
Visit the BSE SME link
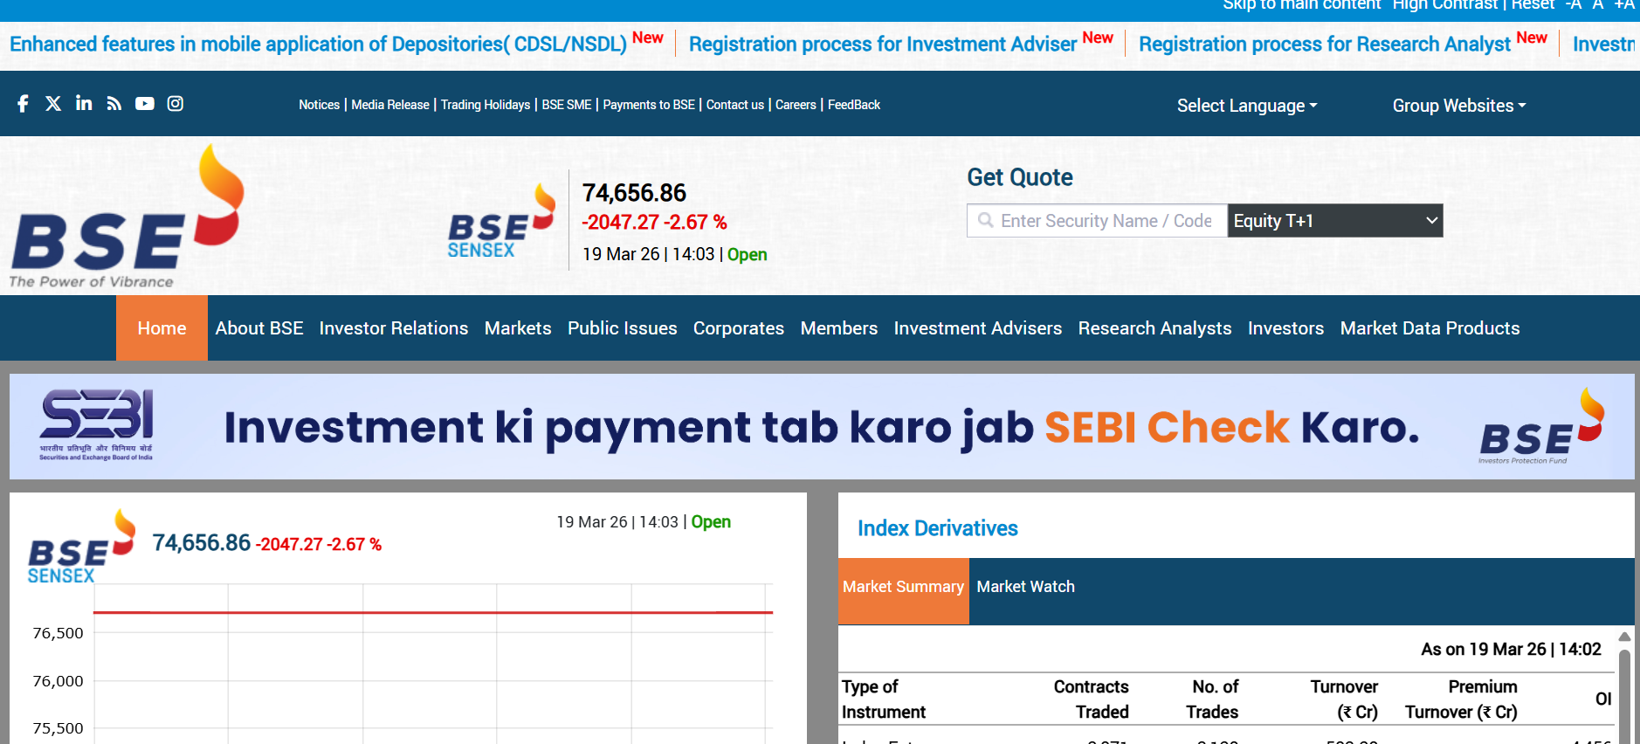coord(567,105)
